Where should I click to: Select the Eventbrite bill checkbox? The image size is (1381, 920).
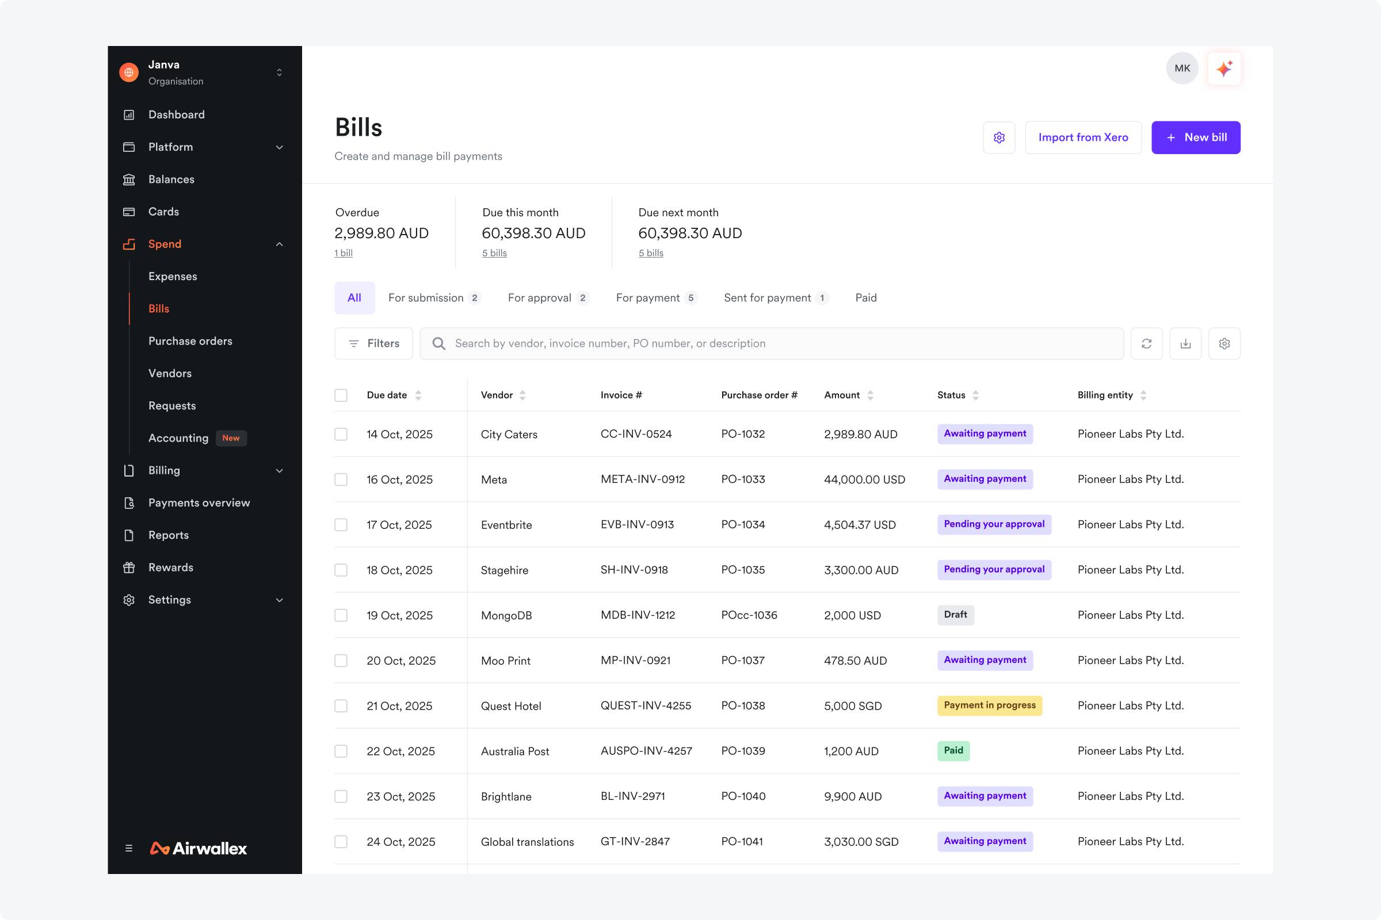tap(341, 524)
